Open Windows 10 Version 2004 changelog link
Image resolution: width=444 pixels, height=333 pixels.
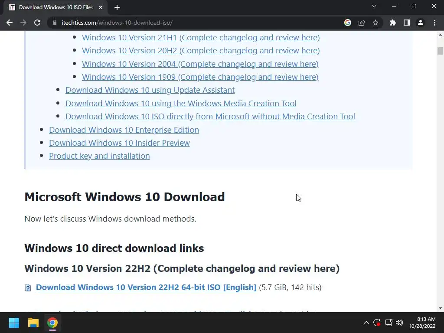point(200,64)
